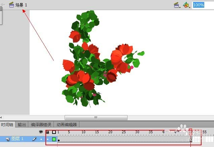Open the Edit Symbols dropdown
This screenshot has width=214, height=147.
point(186,5)
